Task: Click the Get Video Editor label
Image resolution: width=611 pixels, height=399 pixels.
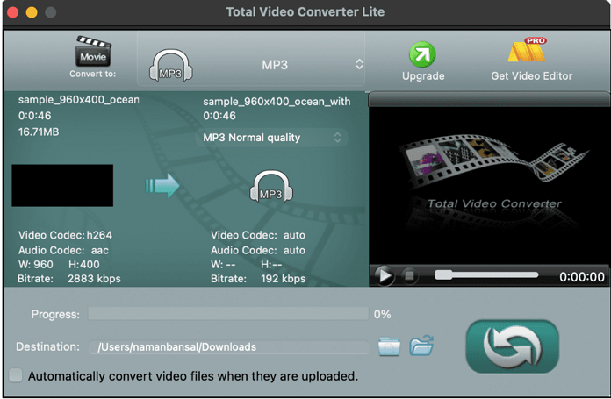Action: [531, 76]
